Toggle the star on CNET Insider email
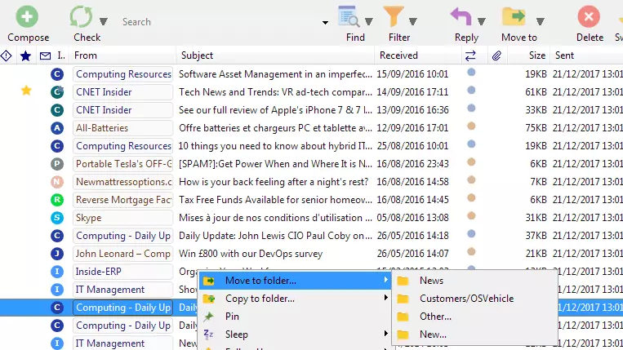Viewport: 623px width, 350px height. tap(26, 91)
